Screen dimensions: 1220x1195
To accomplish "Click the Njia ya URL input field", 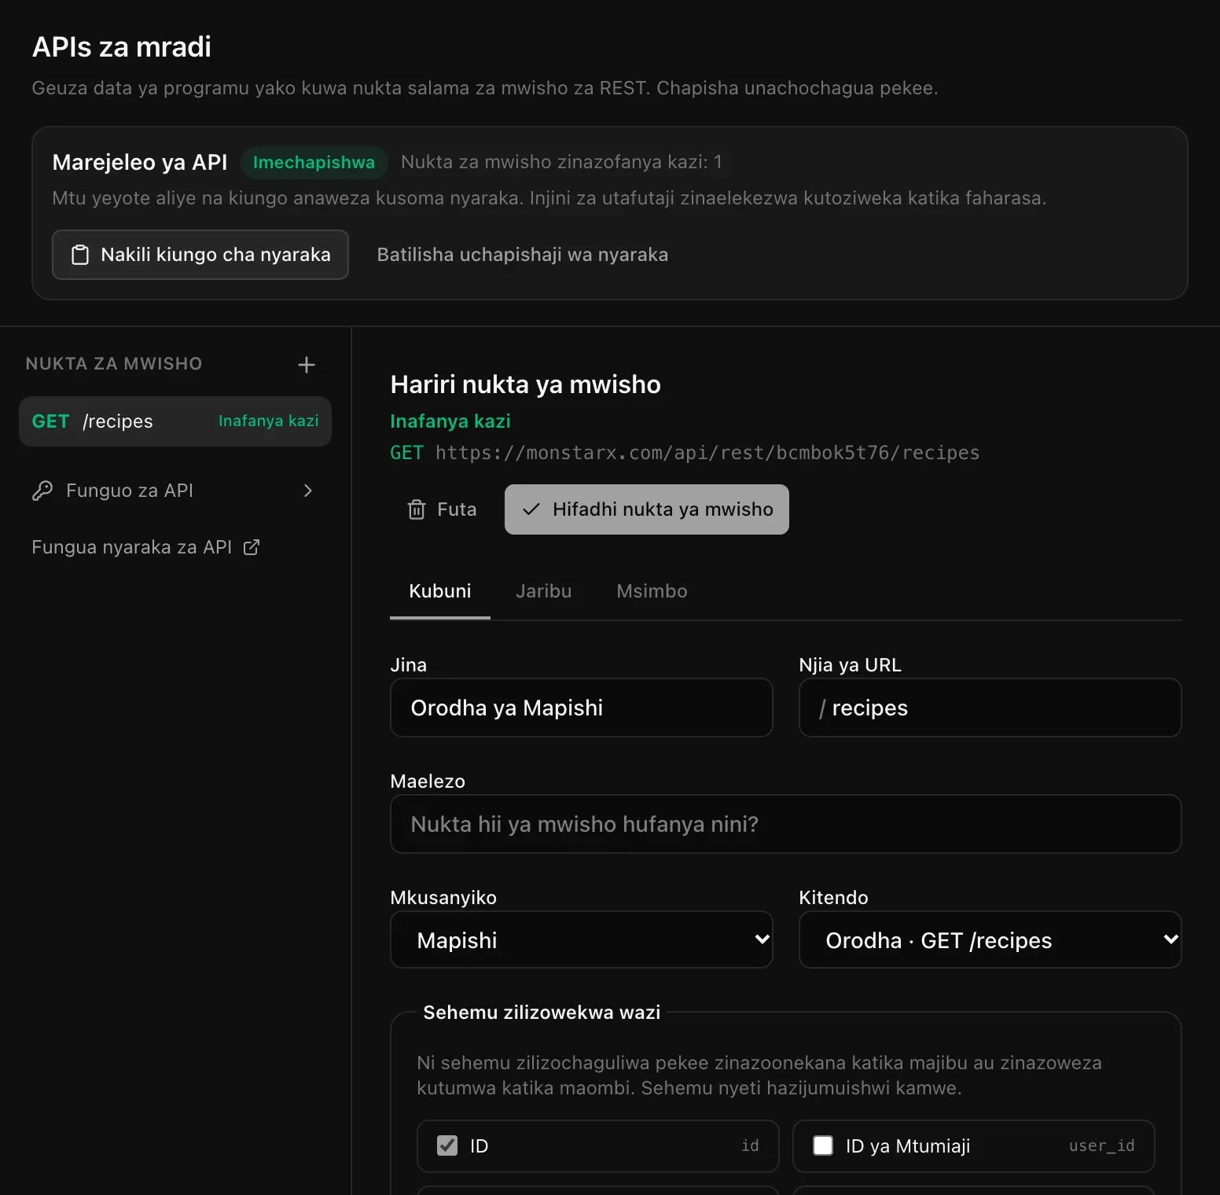I will [990, 708].
